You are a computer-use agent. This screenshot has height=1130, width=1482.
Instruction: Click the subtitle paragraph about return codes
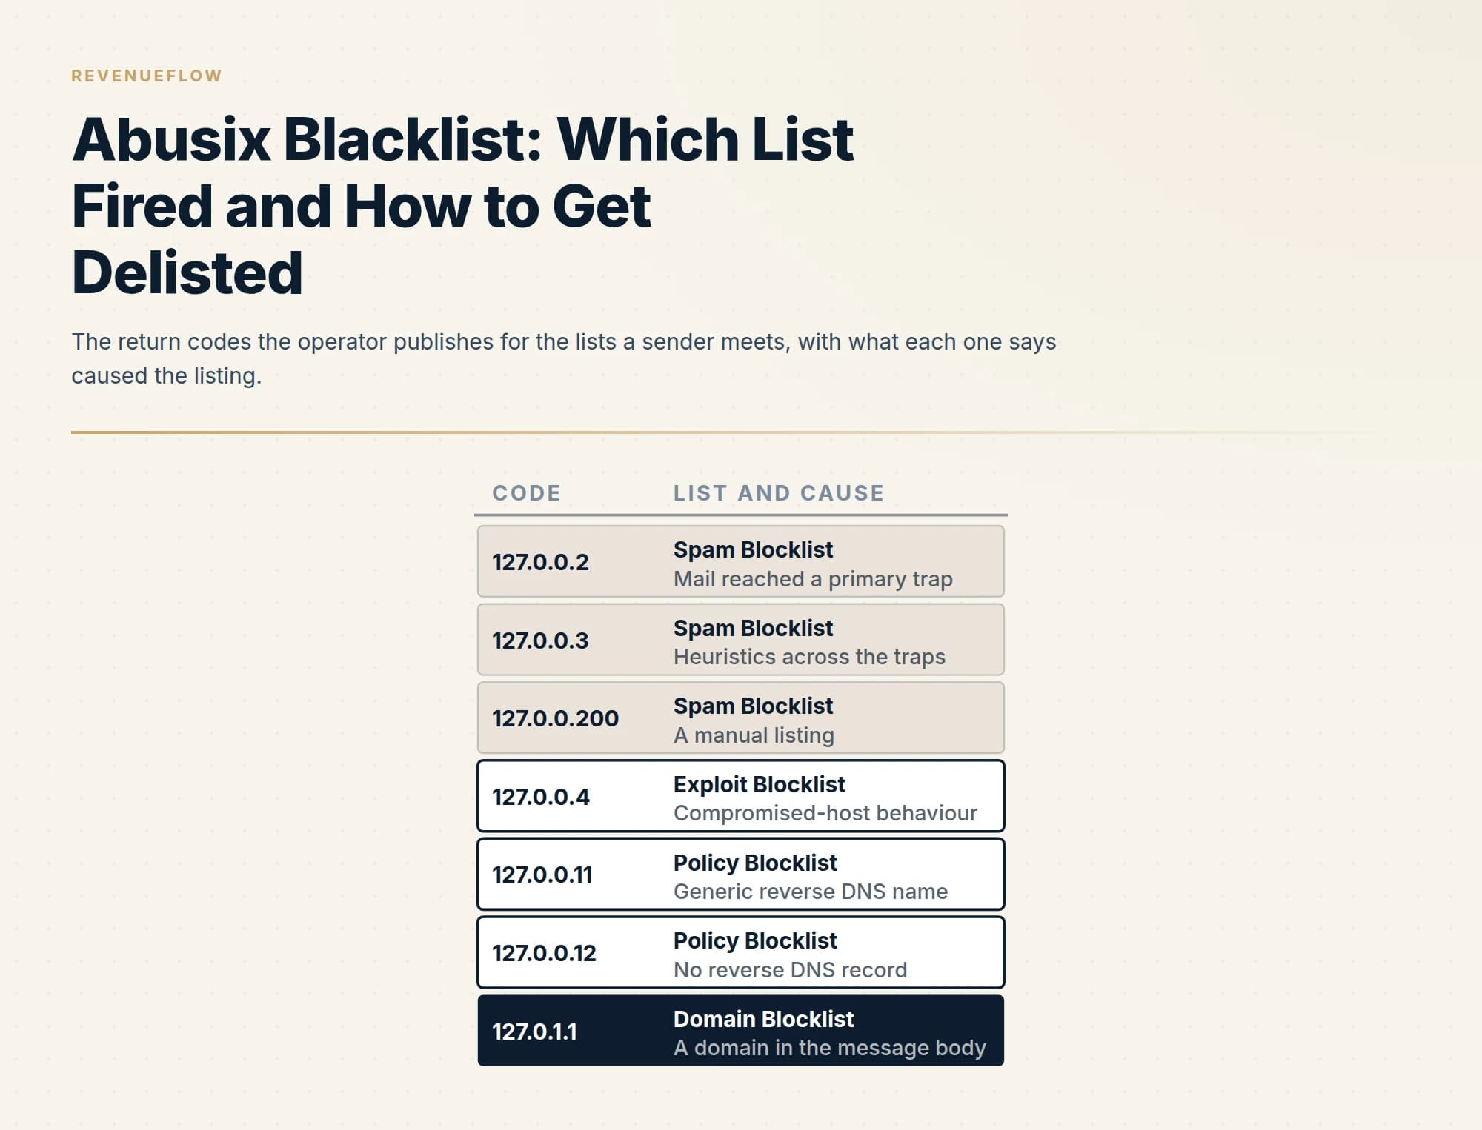click(x=564, y=358)
